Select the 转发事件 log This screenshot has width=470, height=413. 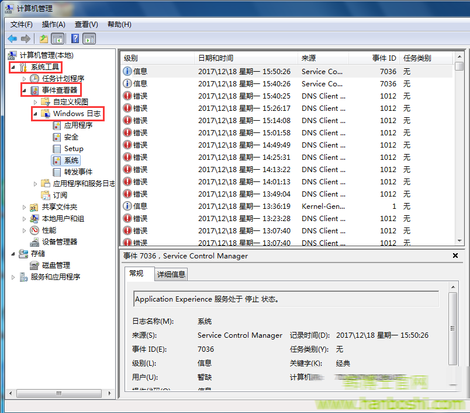pyautogui.click(x=78, y=172)
